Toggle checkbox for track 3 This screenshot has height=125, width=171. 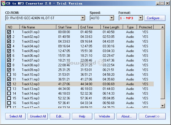coord(9,41)
